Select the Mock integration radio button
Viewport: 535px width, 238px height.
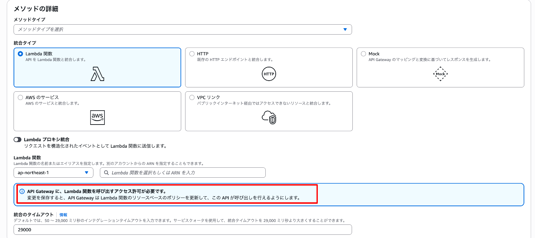[363, 54]
